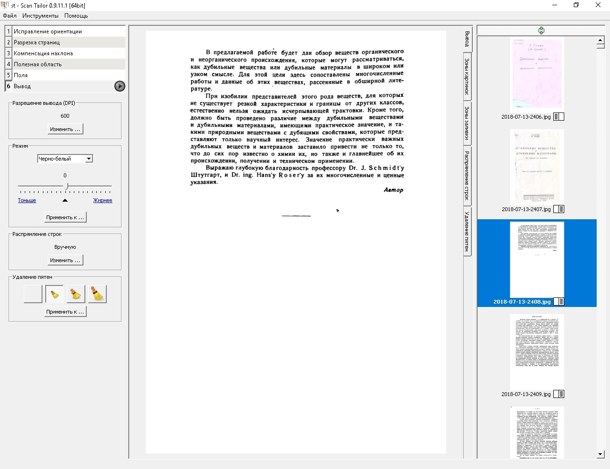Click the DPI value 600

(x=65, y=116)
